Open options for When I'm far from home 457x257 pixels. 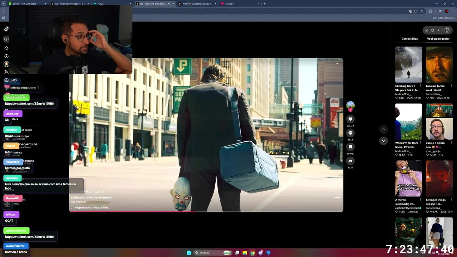[x=420, y=143]
